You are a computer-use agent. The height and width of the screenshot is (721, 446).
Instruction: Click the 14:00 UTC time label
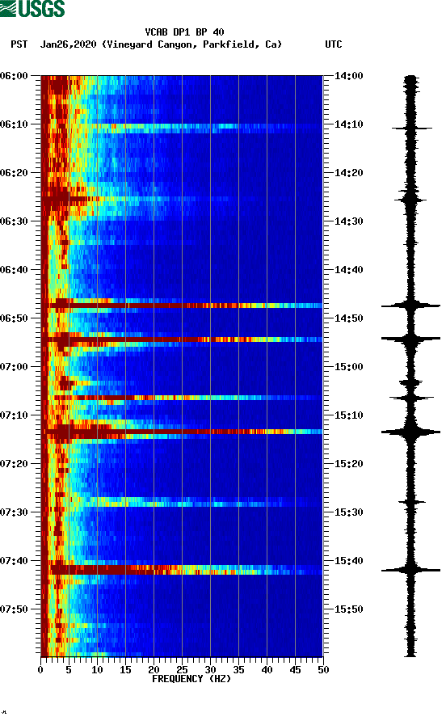348,76
